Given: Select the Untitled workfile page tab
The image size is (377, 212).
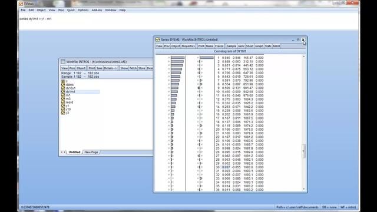Looking at the screenshot, I should [x=74, y=152].
